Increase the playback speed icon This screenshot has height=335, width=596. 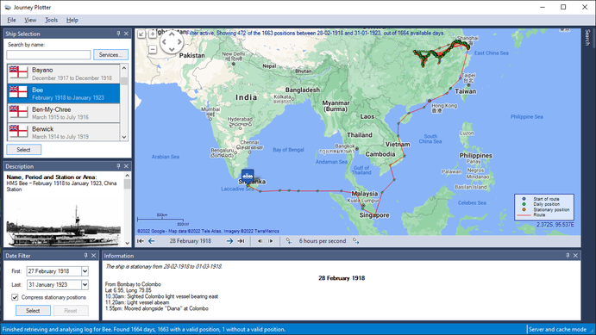coord(355,241)
